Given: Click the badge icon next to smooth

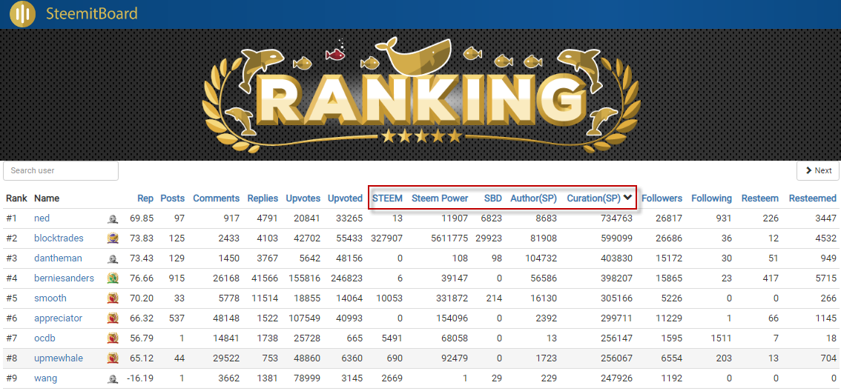Looking at the screenshot, I should (x=113, y=298).
